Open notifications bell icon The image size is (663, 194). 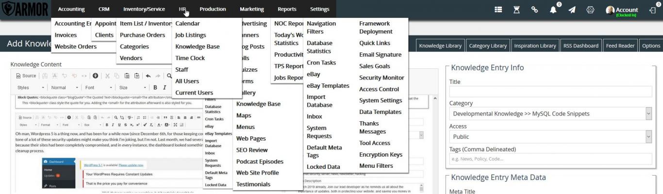(553, 9)
